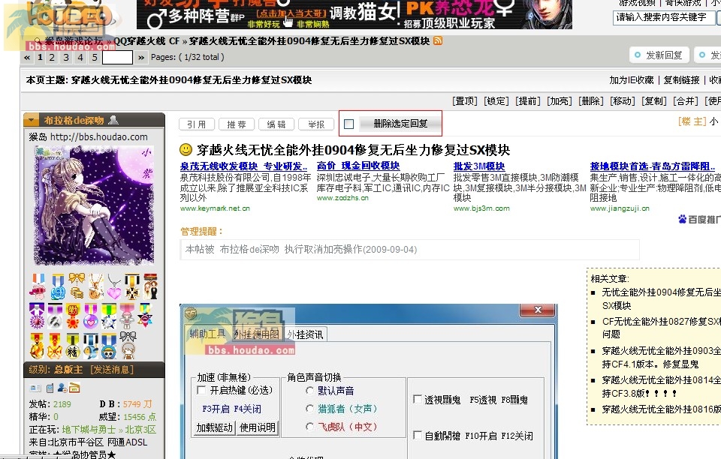Click the [锁定] moderation link
The height and width of the screenshot is (459, 721).
496,101
